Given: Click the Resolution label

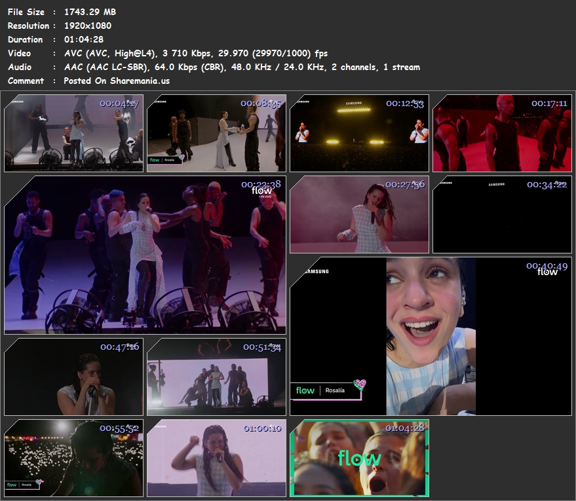Looking at the screenshot, I should click(x=28, y=26).
